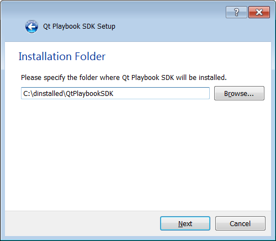
Task: Click the 'Qt Playbook SDK Setup' title text
Action: click(x=79, y=26)
